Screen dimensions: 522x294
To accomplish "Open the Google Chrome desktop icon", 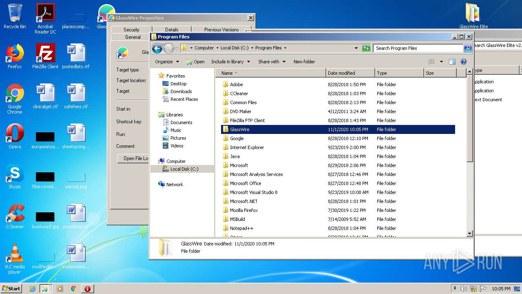I will point(15,99).
